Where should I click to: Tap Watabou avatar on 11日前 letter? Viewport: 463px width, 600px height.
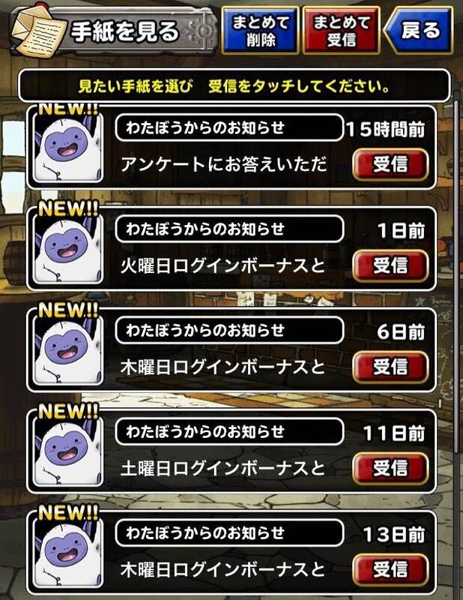pyautogui.click(x=68, y=451)
